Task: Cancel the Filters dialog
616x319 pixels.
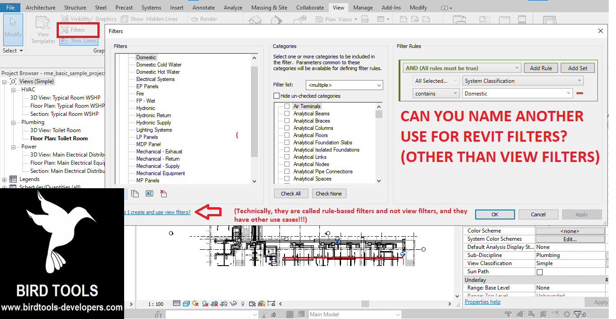Action: pyautogui.click(x=538, y=214)
